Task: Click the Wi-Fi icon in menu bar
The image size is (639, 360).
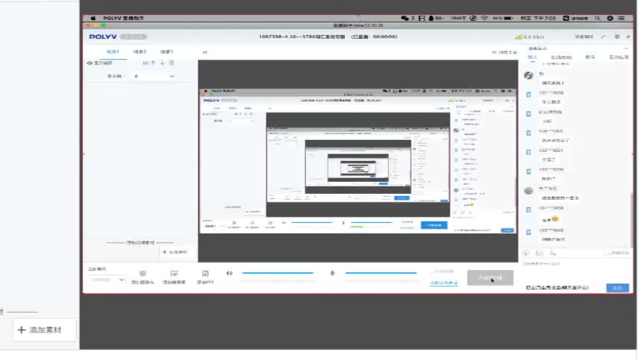Action: click(484, 19)
